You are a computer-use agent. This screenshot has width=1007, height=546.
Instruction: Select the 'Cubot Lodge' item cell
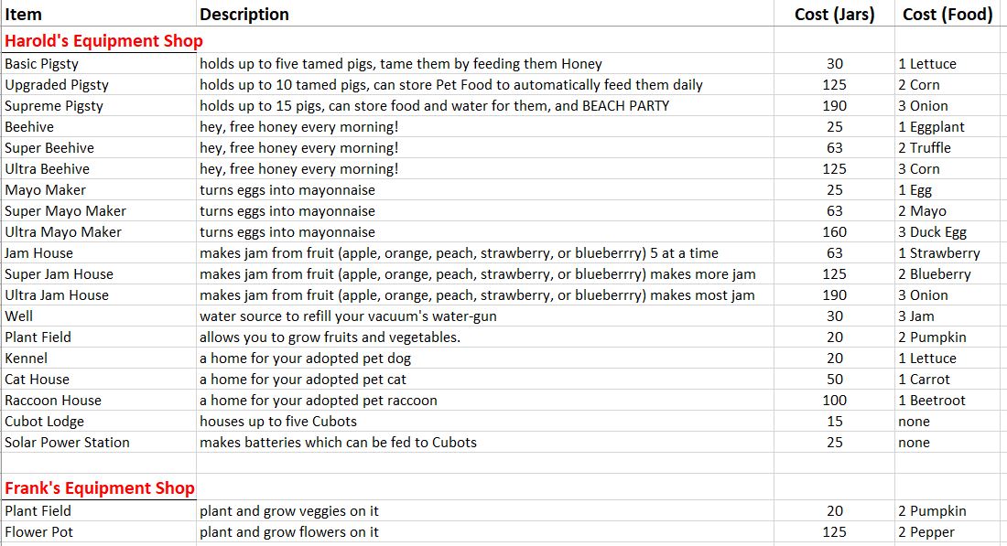point(44,422)
